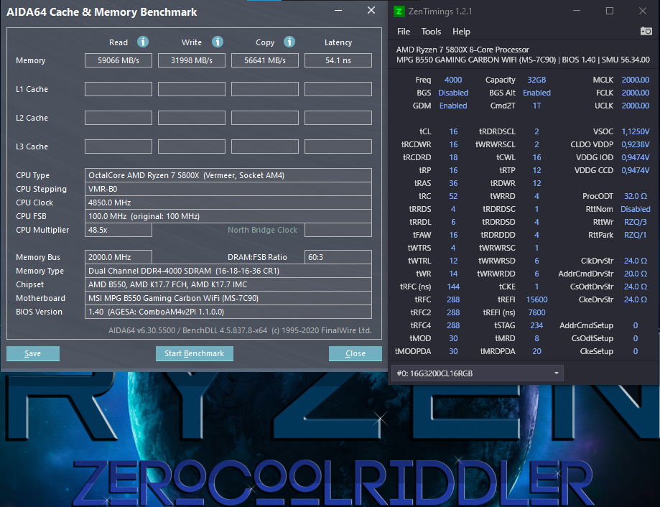Click the ProcODT value 32.0 Ω
660x507 pixels.
635,196
